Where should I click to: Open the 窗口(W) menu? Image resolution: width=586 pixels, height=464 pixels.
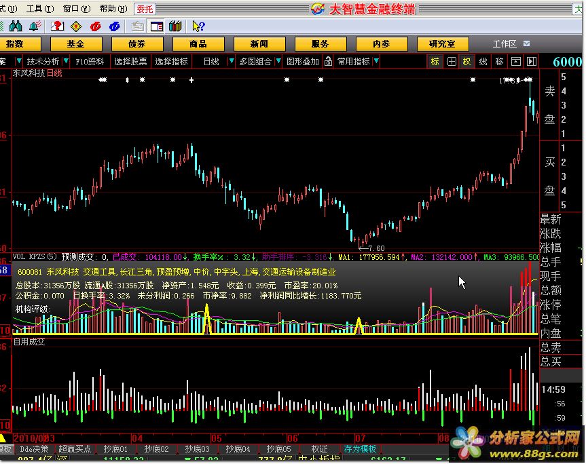pyautogui.click(x=77, y=9)
